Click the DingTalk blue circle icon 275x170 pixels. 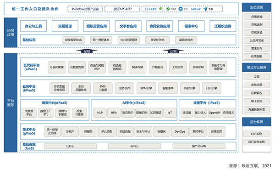click(181, 9)
